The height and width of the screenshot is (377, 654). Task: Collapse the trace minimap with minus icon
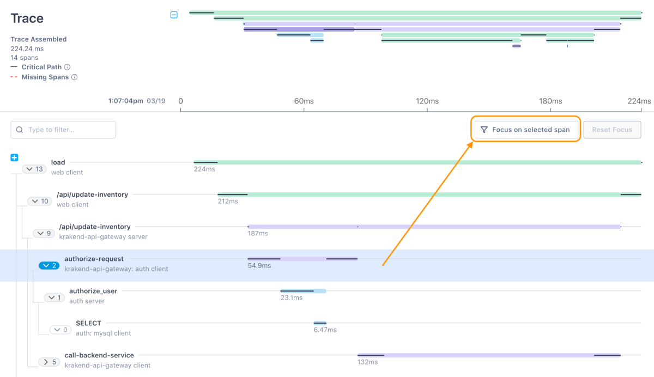tap(174, 15)
